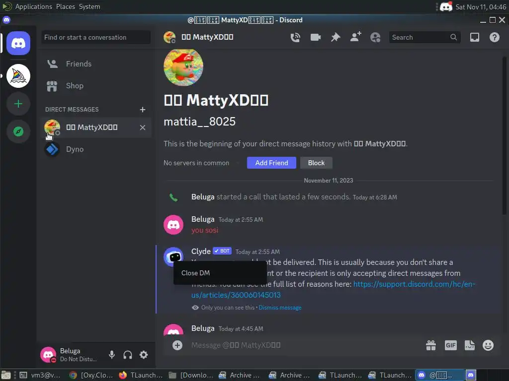Close the MattyXD DM with the X
509x381 pixels.
(143, 127)
